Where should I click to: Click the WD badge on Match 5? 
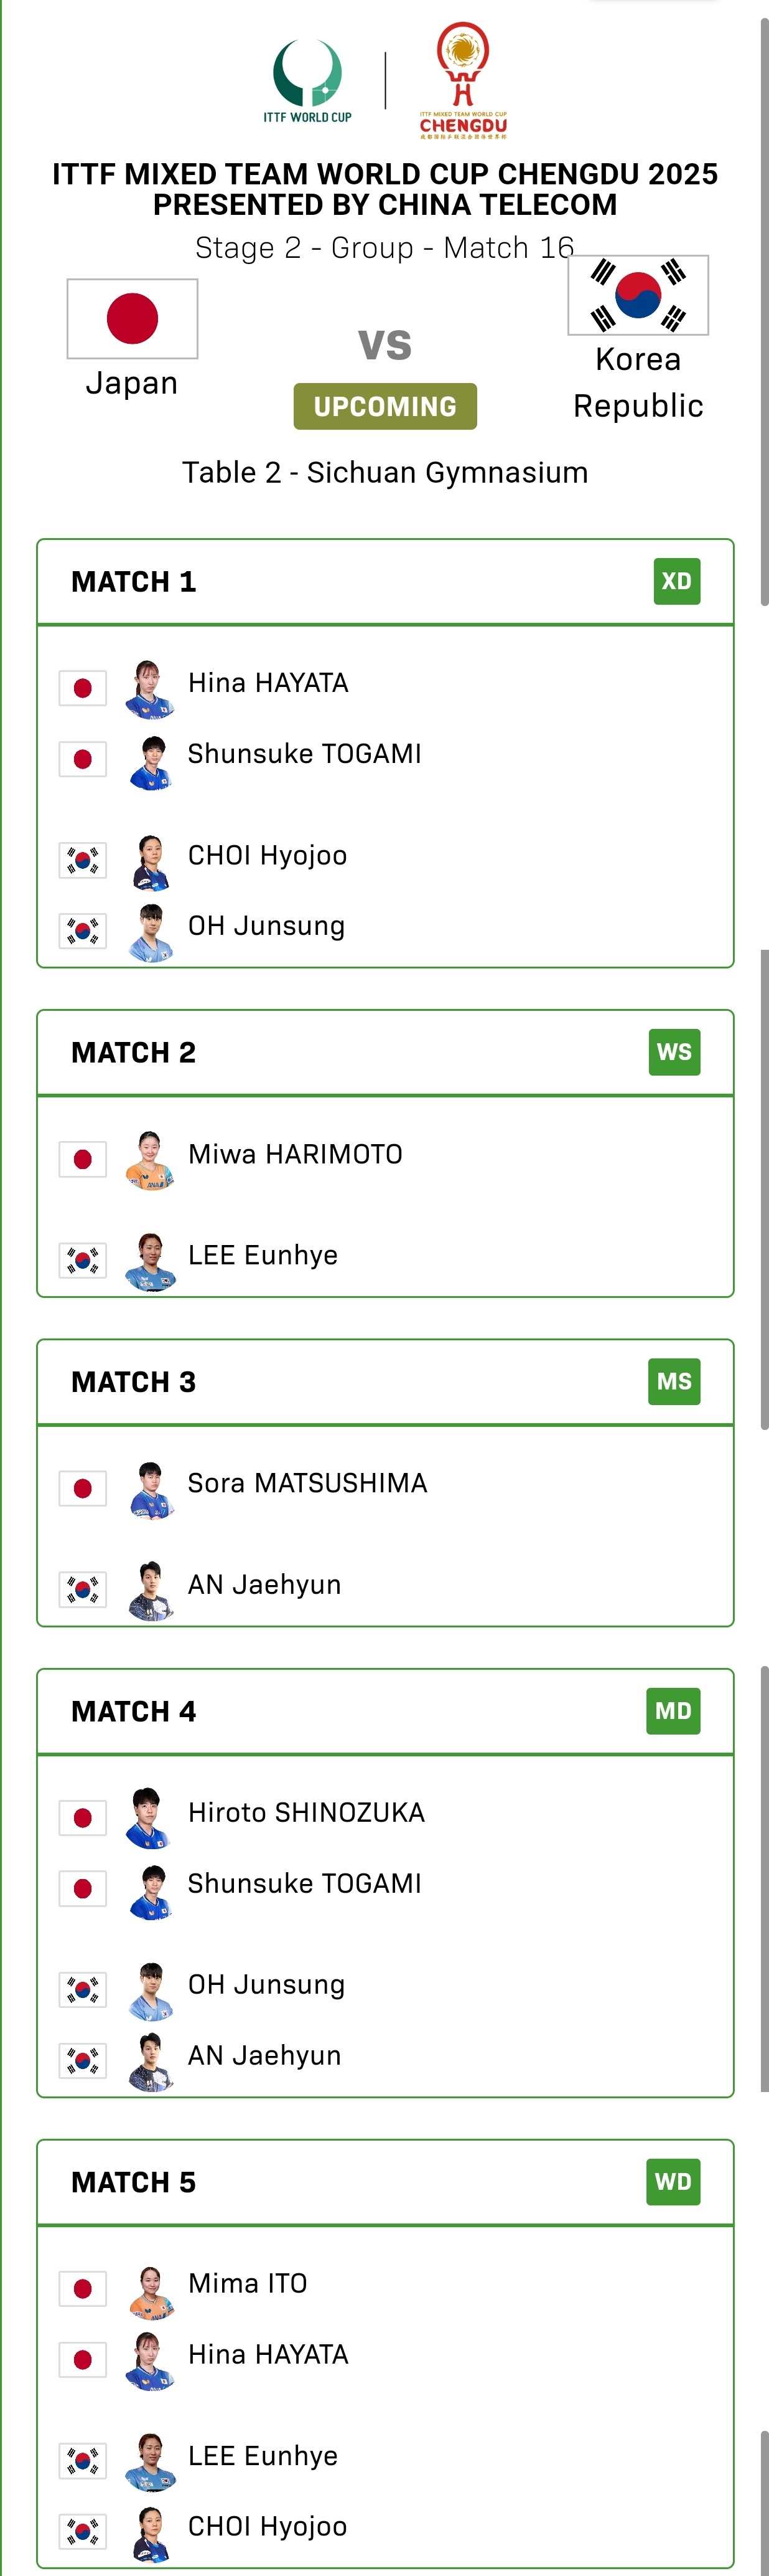tap(673, 2182)
